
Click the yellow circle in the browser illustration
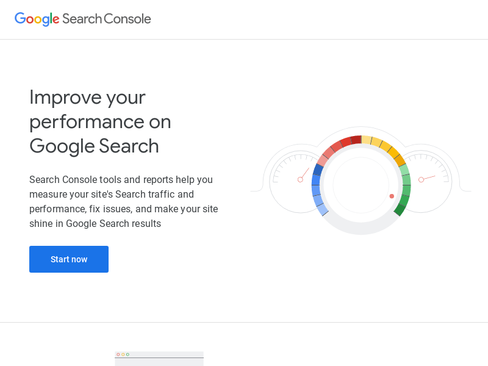coord(123,354)
